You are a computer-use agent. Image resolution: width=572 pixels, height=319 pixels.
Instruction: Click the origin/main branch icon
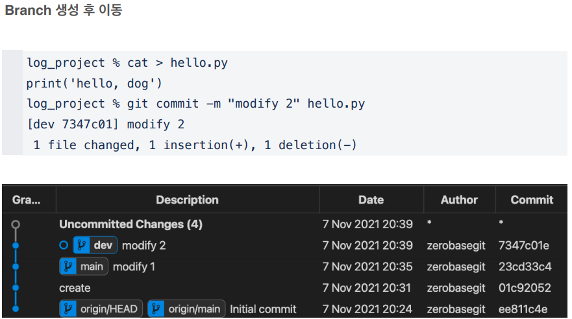click(156, 309)
